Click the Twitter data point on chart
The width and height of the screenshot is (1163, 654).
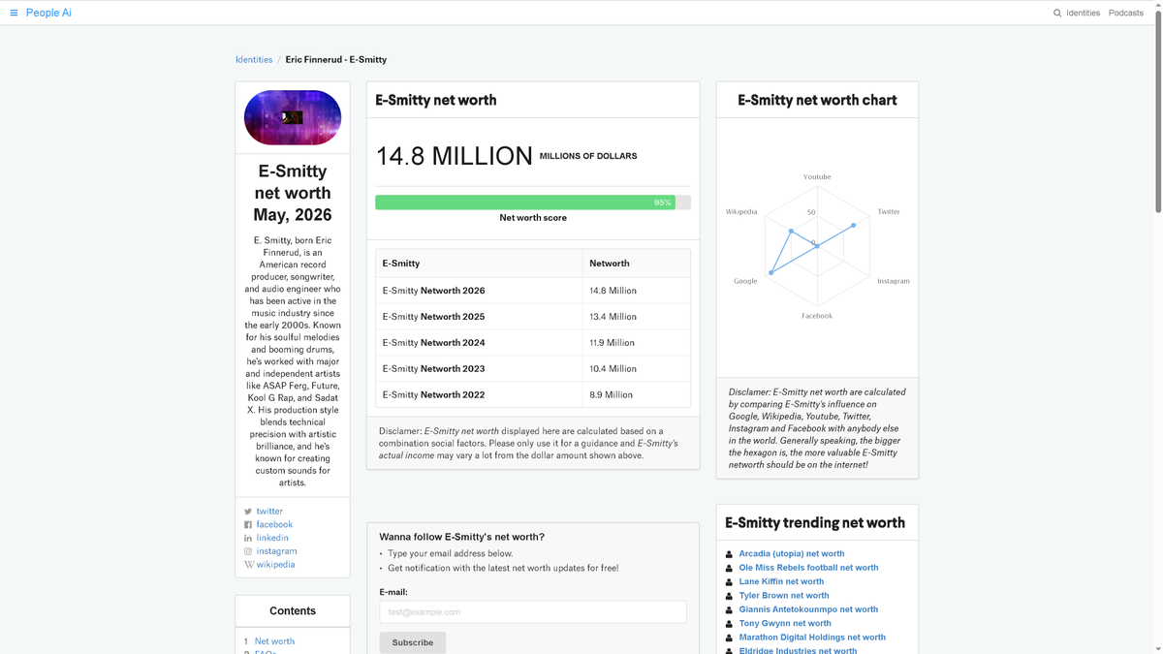tap(854, 226)
